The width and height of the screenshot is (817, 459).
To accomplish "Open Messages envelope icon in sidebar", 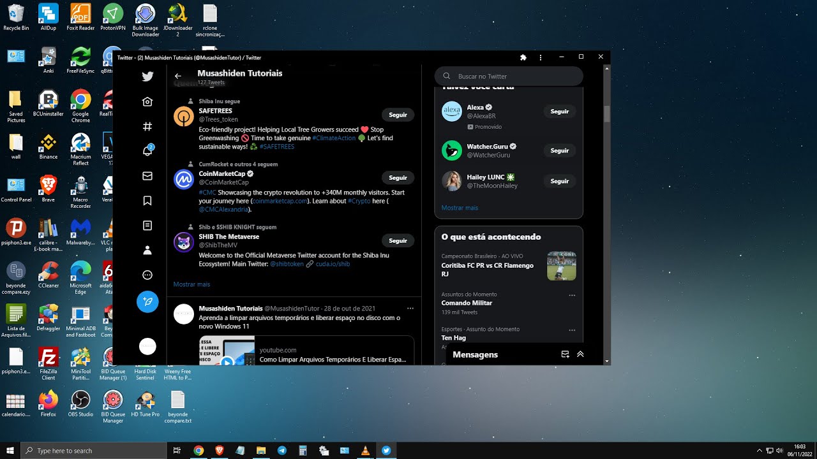I will pyautogui.click(x=147, y=176).
